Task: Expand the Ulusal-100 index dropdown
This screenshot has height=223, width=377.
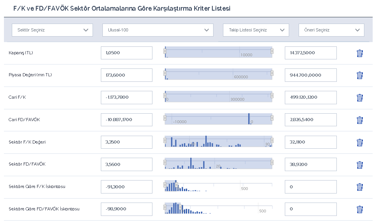Action: click(x=158, y=30)
